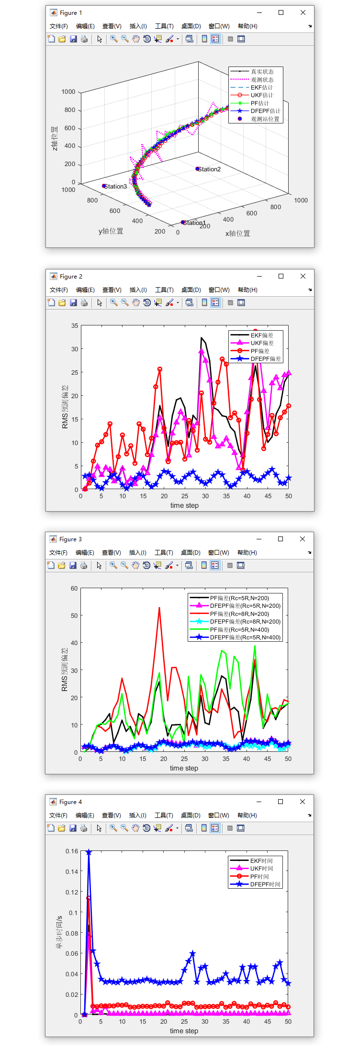Toggle Insert Legend in Figure 1
Image resolution: width=359 pixels, height=1050 pixels.
[215, 39]
